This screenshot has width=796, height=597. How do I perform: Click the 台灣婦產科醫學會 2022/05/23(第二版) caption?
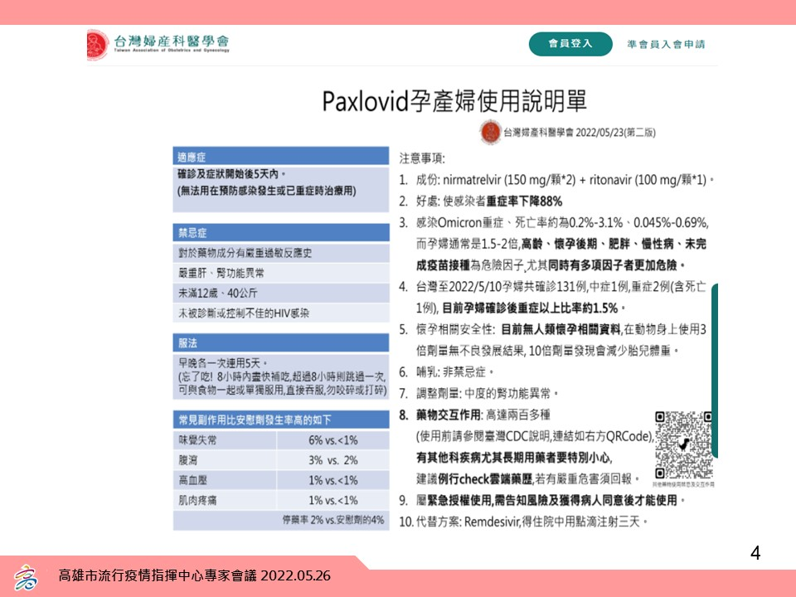pos(580,133)
